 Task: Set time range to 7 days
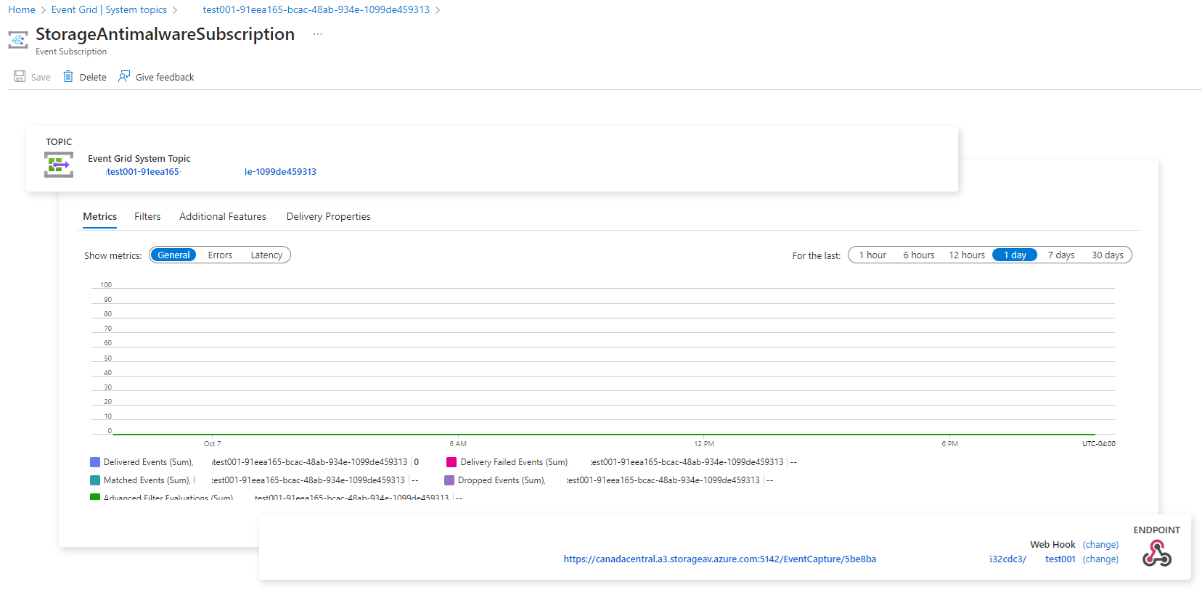pyautogui.click(x=1061, y=255)
